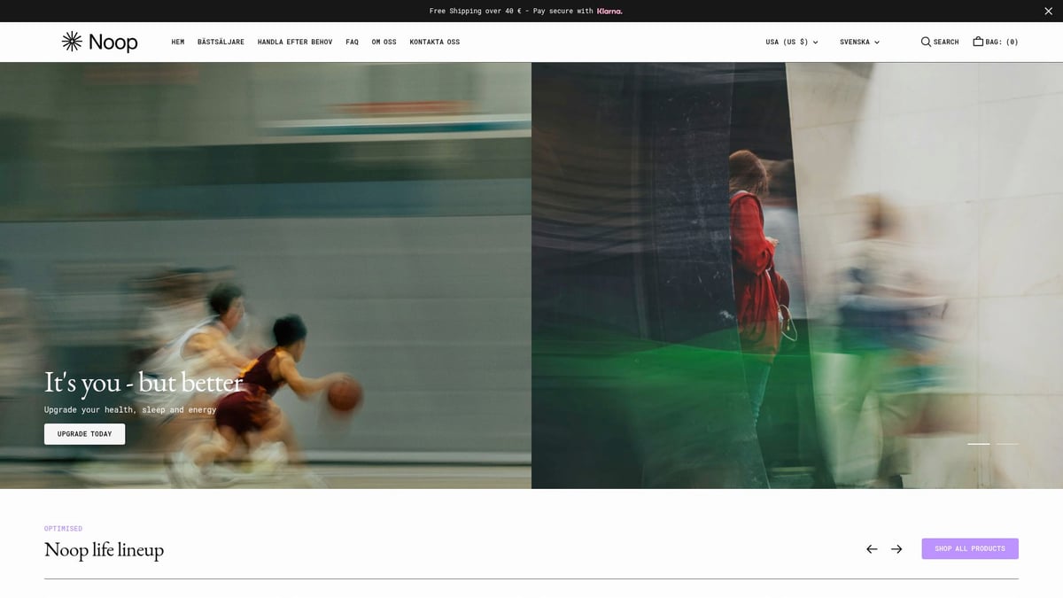
Task: Switch to second slide indicator
Action: (x=1007, y=444)
